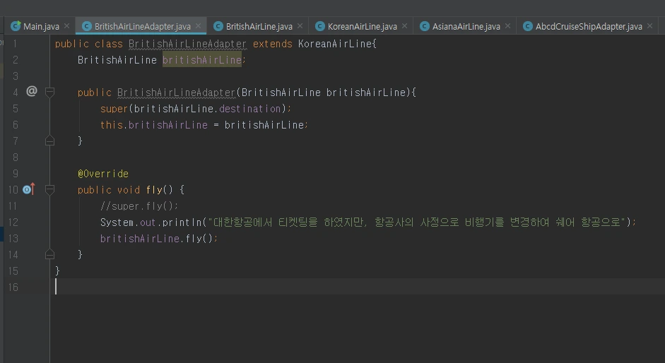The image size is (665, 363).
Task: Click the Korean string literal in println
Action: pos(417,222)
